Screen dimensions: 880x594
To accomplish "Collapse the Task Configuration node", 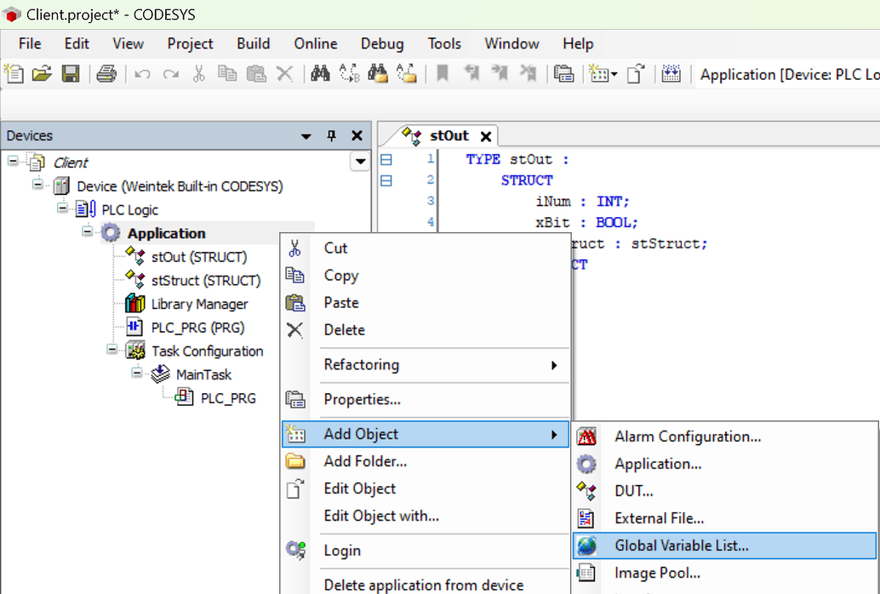I will (x=111, y=351).
